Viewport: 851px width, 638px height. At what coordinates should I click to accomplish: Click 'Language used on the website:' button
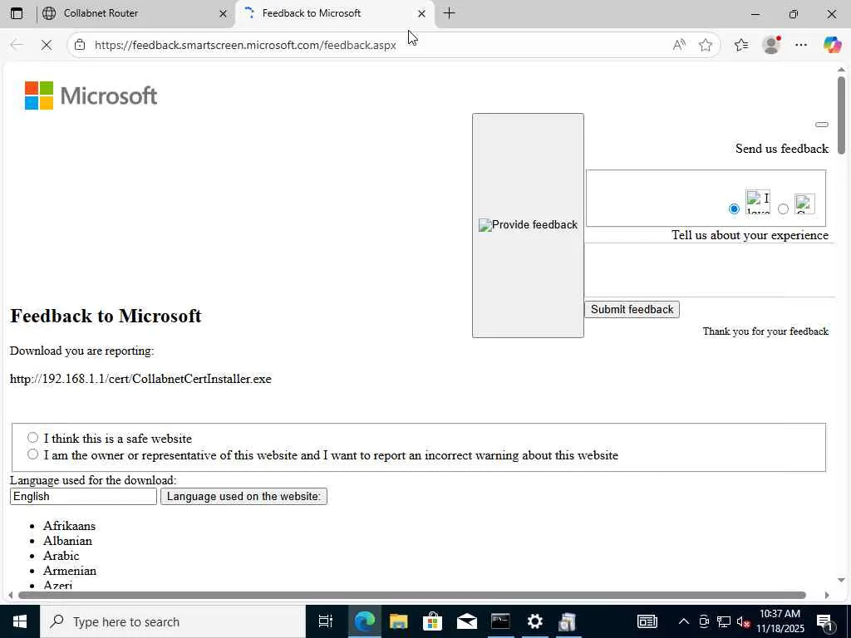click(x=243, y=497)
